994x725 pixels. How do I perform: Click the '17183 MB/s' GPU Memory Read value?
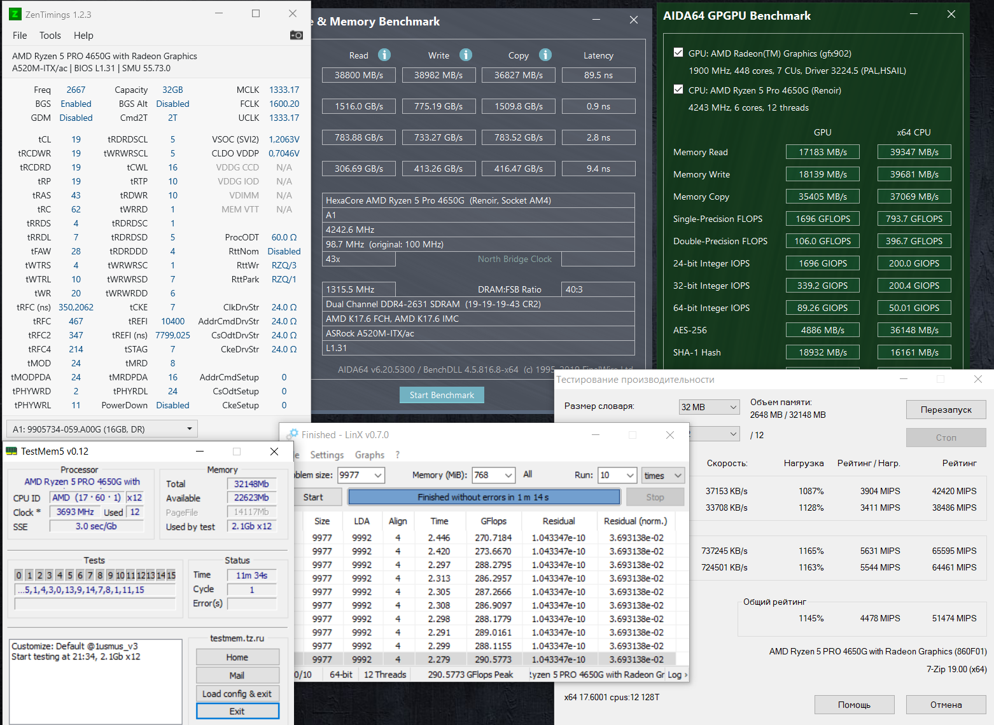[823, 152]
